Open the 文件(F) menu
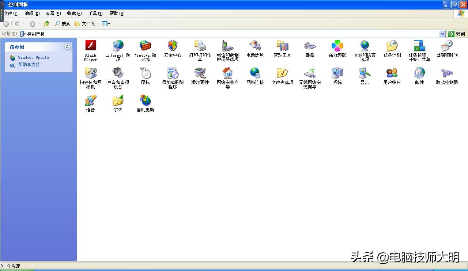The width and height of the screenshot is (468, 271). tap(11, 14)
